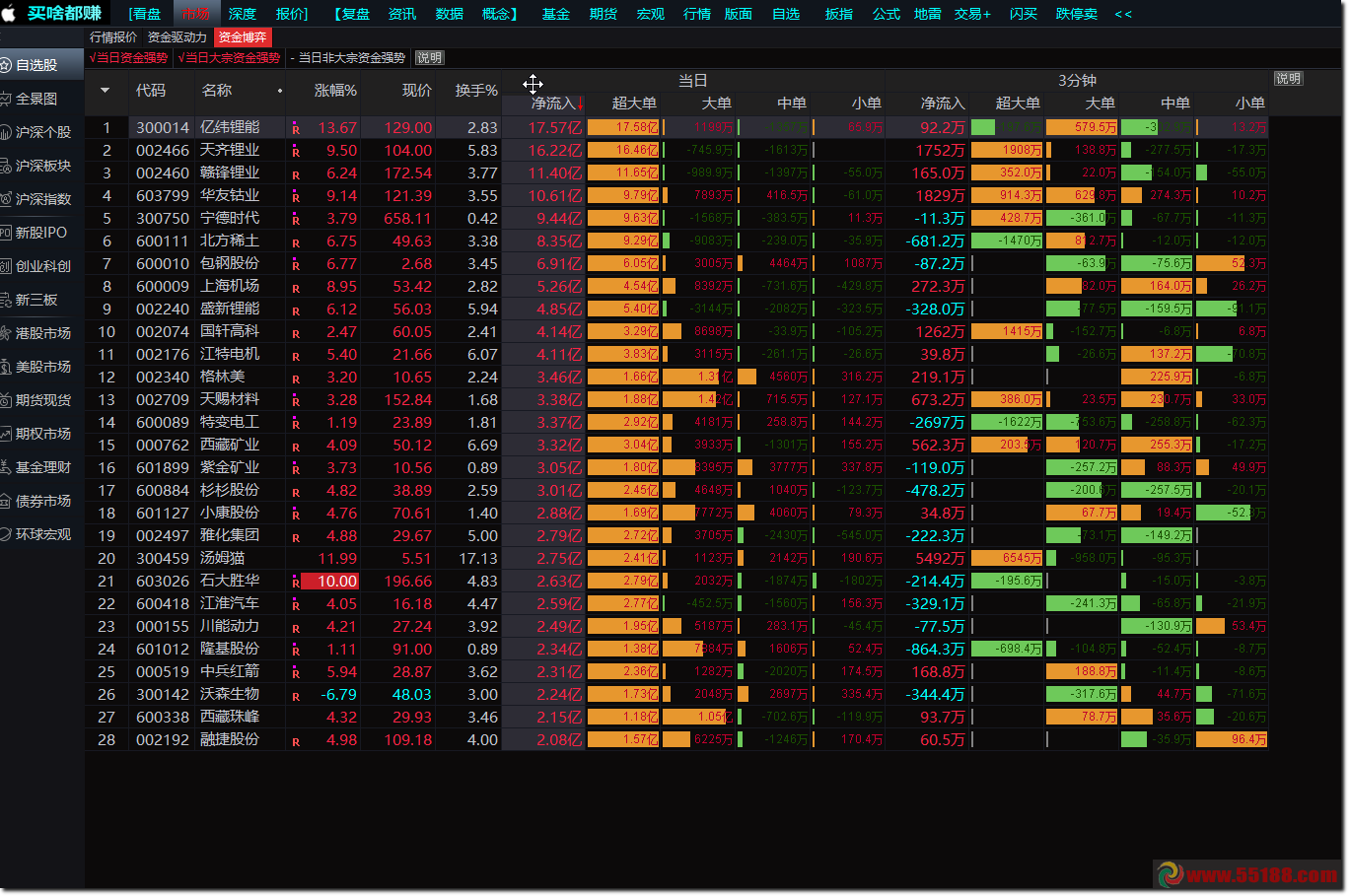The width and height of the screenshot is (1350, 896).
Task: Open 债券市场 sidebar icon
Action: pyautogui.click(x=6, y=501)
